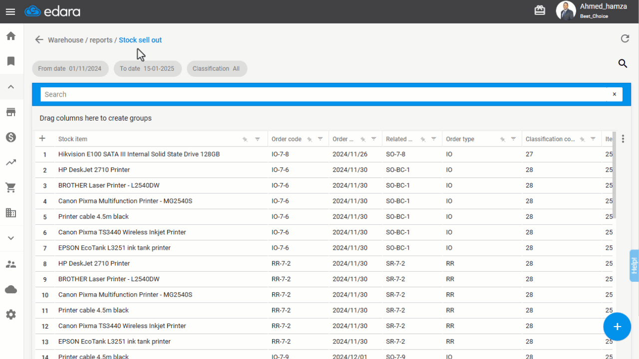Screen dimensions: 639x359
Task: Click the table vertical scrollbar
Action: pyautogui.click(x=614, y=175)
